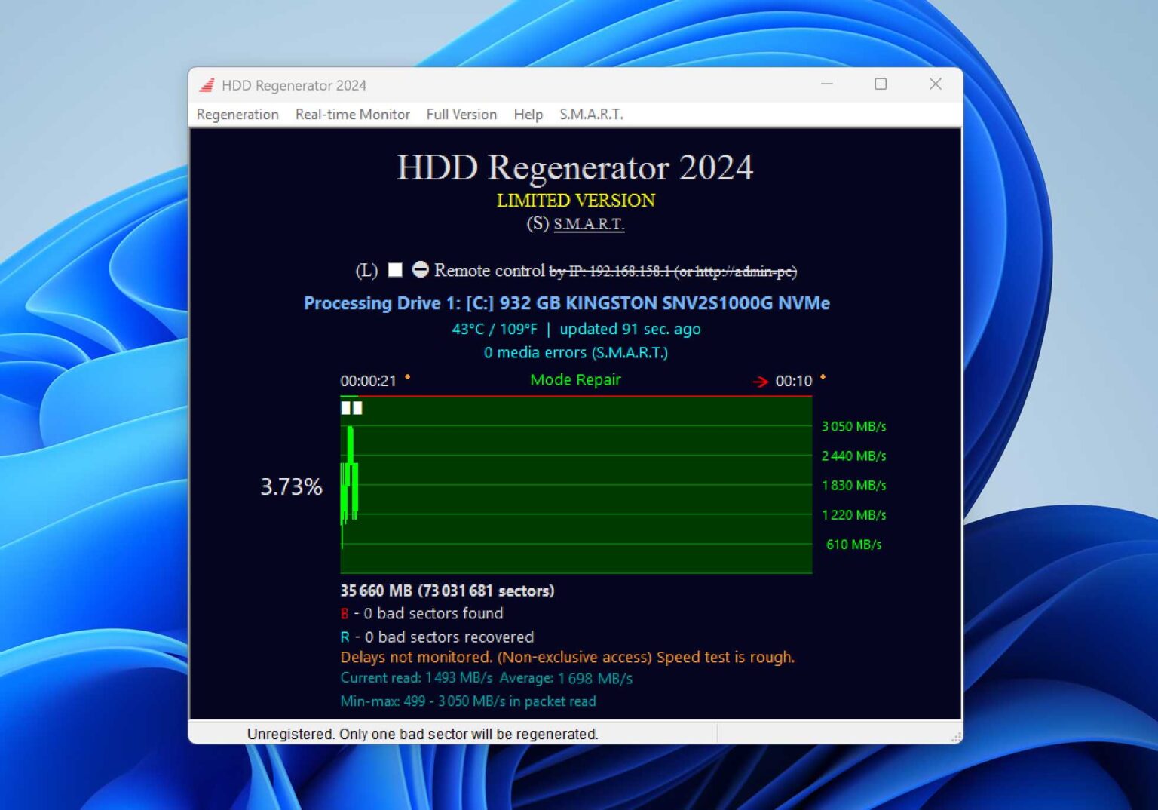Click the 3.73% progress percentage
Viewport: 1158px width, 810px height.
point(292,486)
